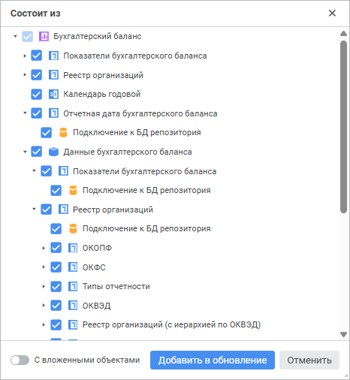Click the dictionary icon beside ОКВЭД

tap(73, 306)
